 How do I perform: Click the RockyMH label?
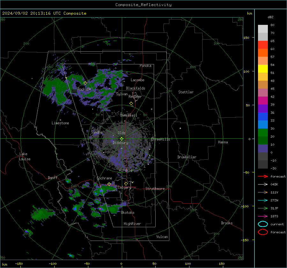(x=84, y=89)
